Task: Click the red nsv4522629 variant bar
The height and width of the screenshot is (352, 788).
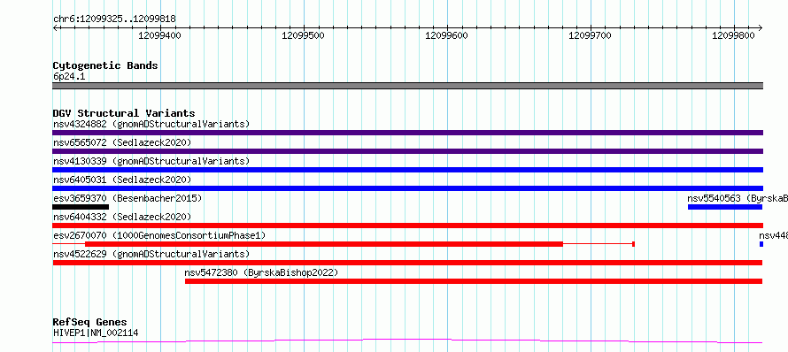Action: (407, 263)
